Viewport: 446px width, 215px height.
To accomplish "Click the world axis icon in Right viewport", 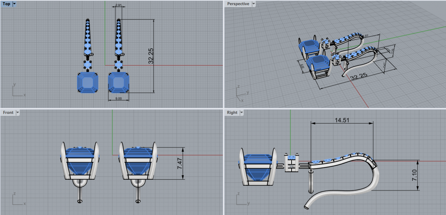I will pyautogui.click(x=242, y=199).
